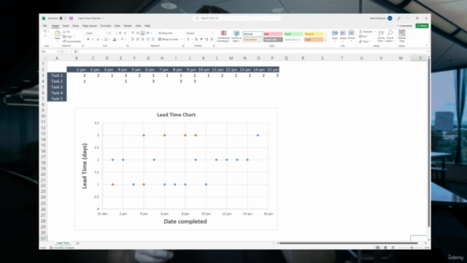Screen dimensions: 467x263
Task: Click the Decrease Indent icon
Action: [148, 39]
